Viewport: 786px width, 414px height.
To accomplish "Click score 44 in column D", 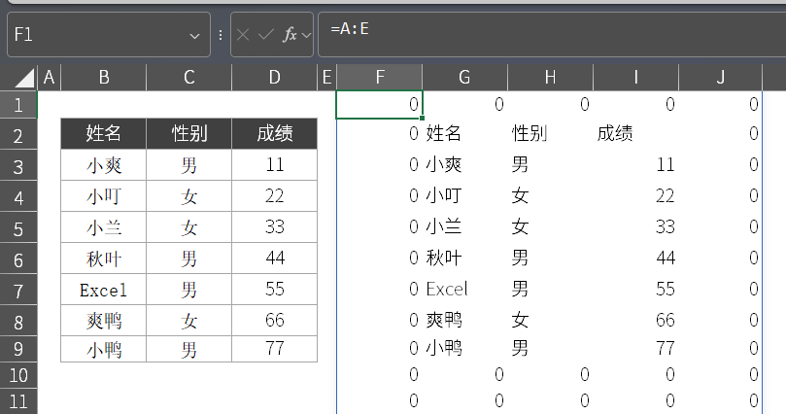I will pos(274,259).
